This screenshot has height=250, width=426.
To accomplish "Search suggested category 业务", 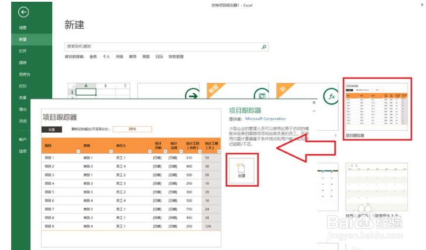I will pos(93,56).
